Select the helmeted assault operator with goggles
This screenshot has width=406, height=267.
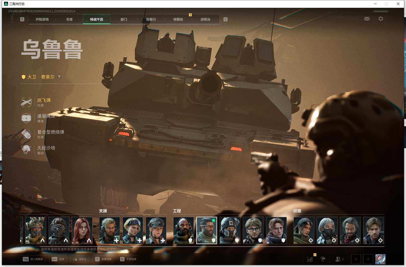[x=35, y=231]
